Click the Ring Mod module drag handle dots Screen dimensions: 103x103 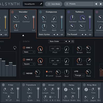tap(99, 85)
